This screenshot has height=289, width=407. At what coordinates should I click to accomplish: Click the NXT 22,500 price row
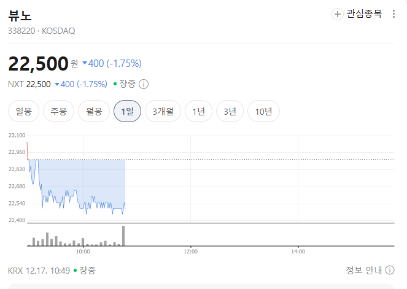pos(29,84)
